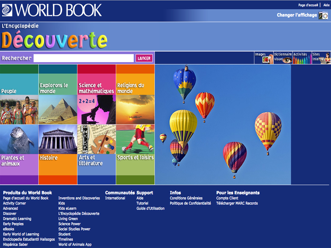Image resolution: width=331 pixels, height=248 pixels.
Task: Open the International communities link
Action: point(115,198)
